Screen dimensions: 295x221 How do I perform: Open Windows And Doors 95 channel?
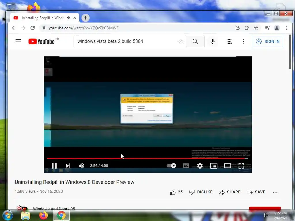(54, 209)
